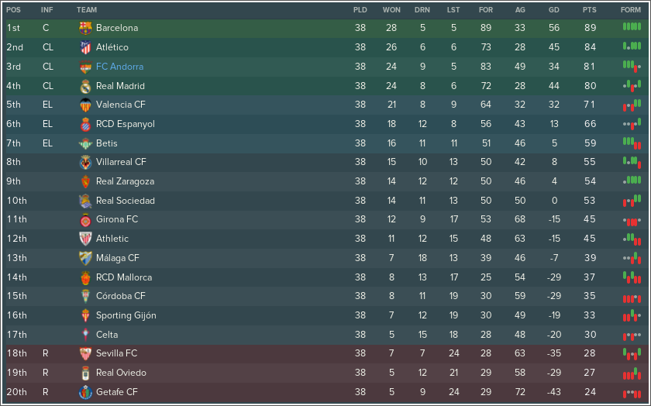The width and height of the screenshot is (651, 406).
Task: Sort table by GD column header
Action: (x=554, y=10)
